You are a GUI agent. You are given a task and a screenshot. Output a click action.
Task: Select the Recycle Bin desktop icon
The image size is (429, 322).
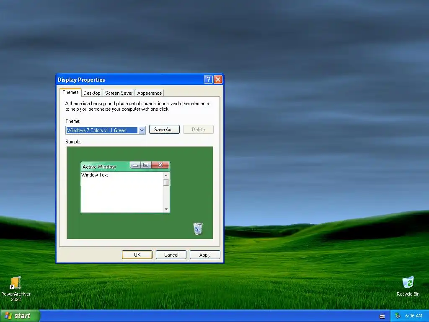tap(408, 286)
